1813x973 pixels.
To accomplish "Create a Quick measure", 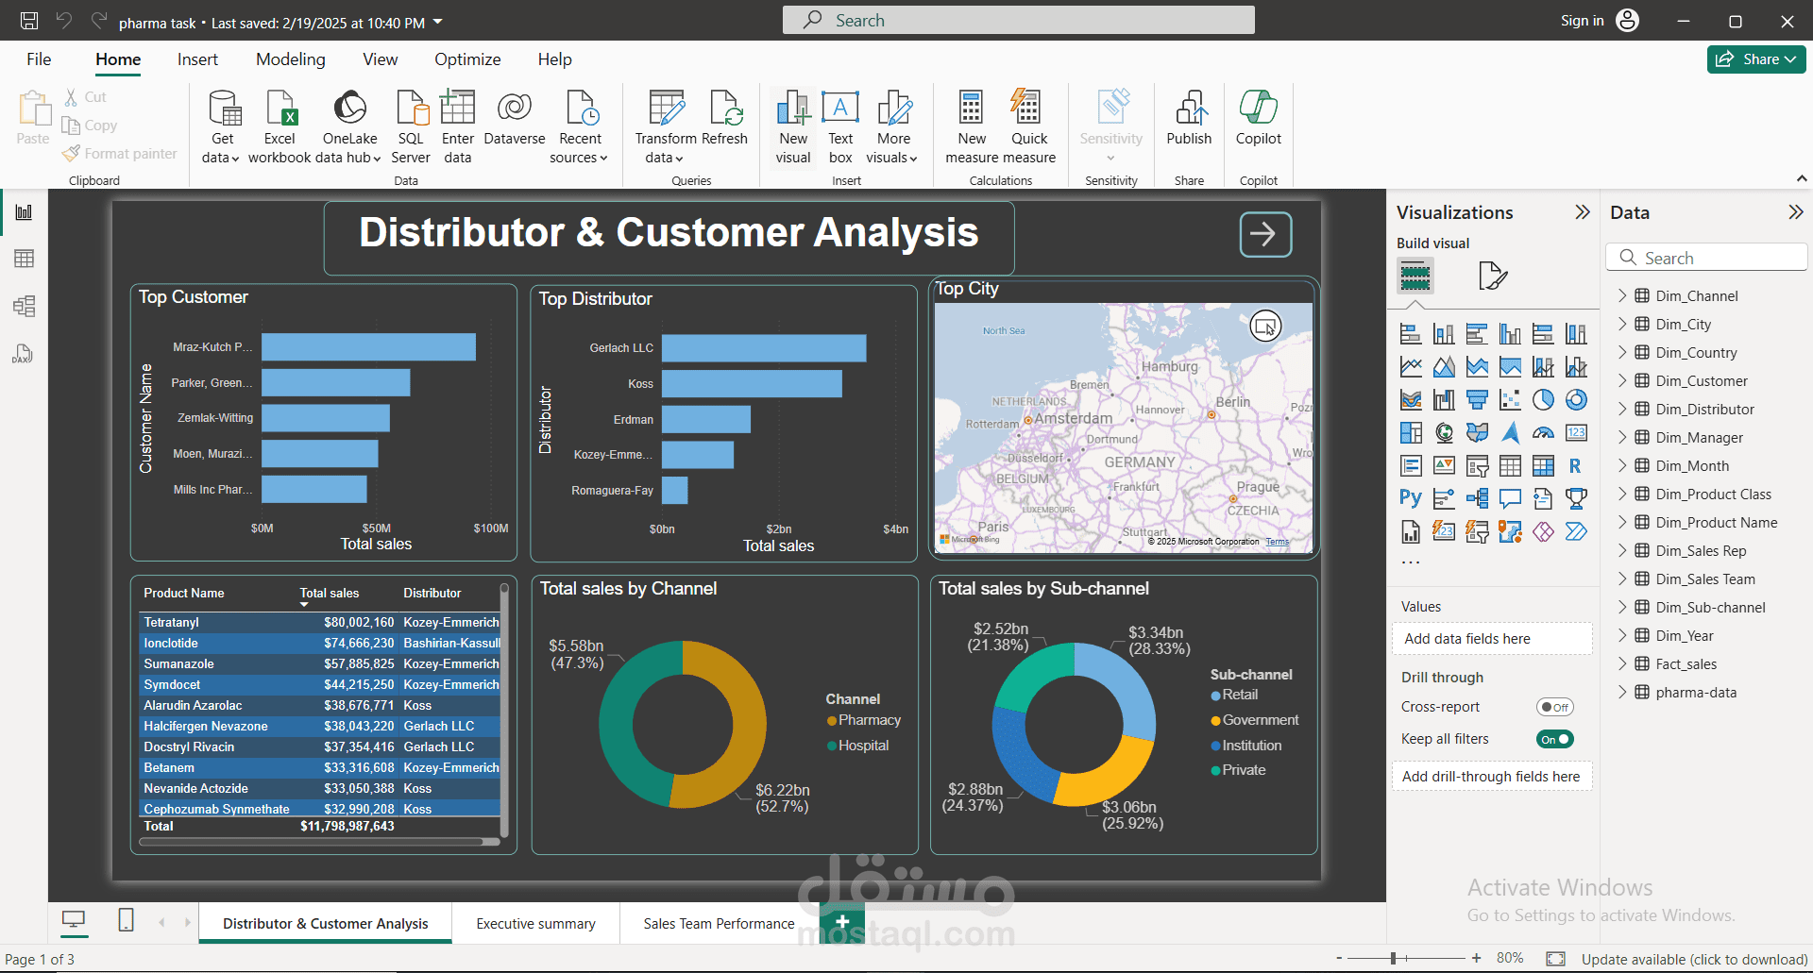I will pos(1029,127).
